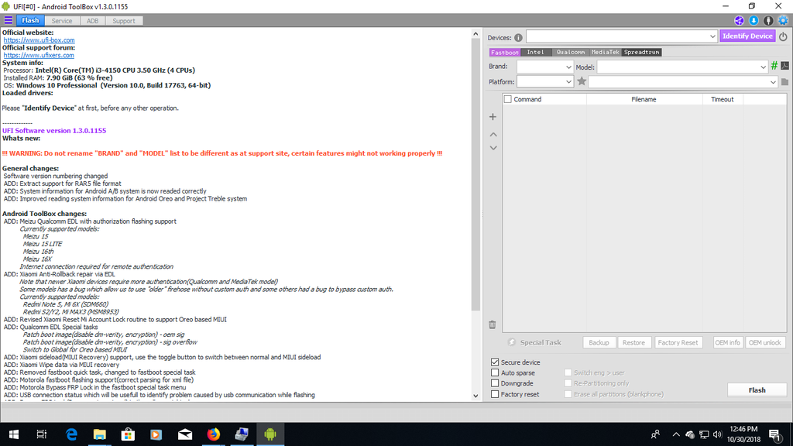Screen dimensions: 793x446
Task: Click the Backup button
Action: pos(599,342)
